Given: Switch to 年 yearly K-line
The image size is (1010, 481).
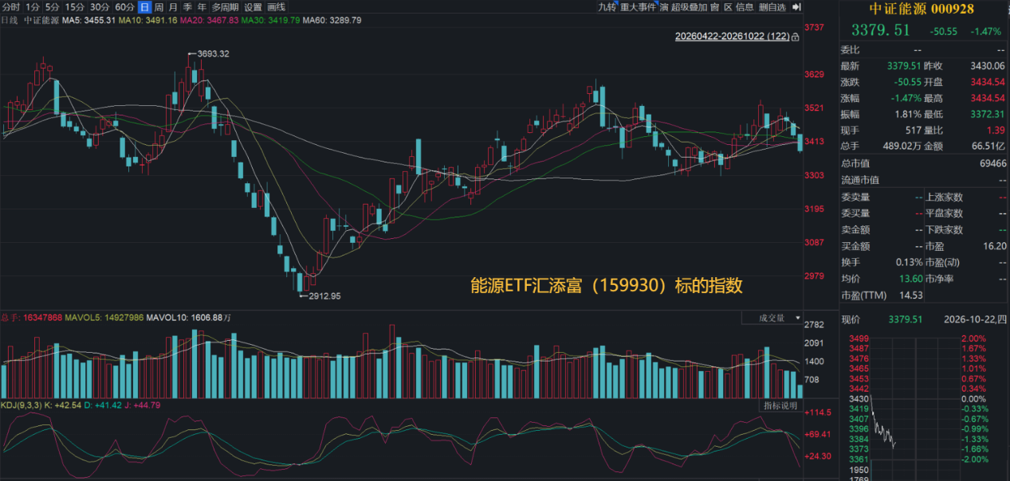Looking at the screenshot, I should tap(202, 7).
